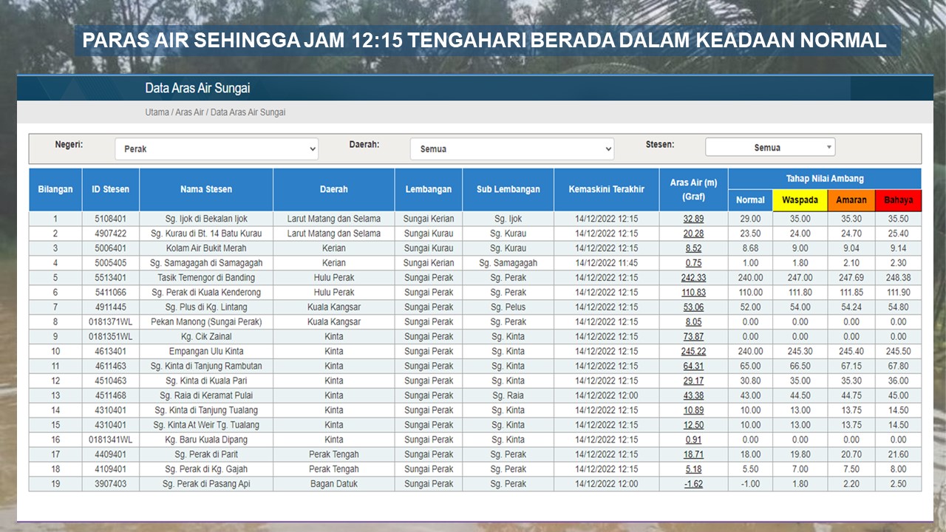Click the Normal threshold column header
This screenshot has height=532, width=946.
[750, 200]
